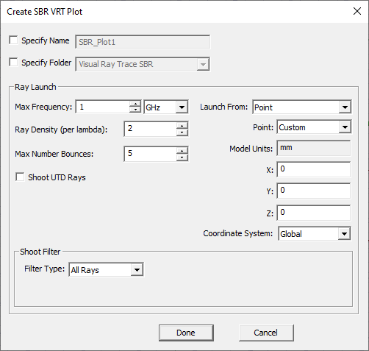Click the X coordinate input field

tap(314, 169)
